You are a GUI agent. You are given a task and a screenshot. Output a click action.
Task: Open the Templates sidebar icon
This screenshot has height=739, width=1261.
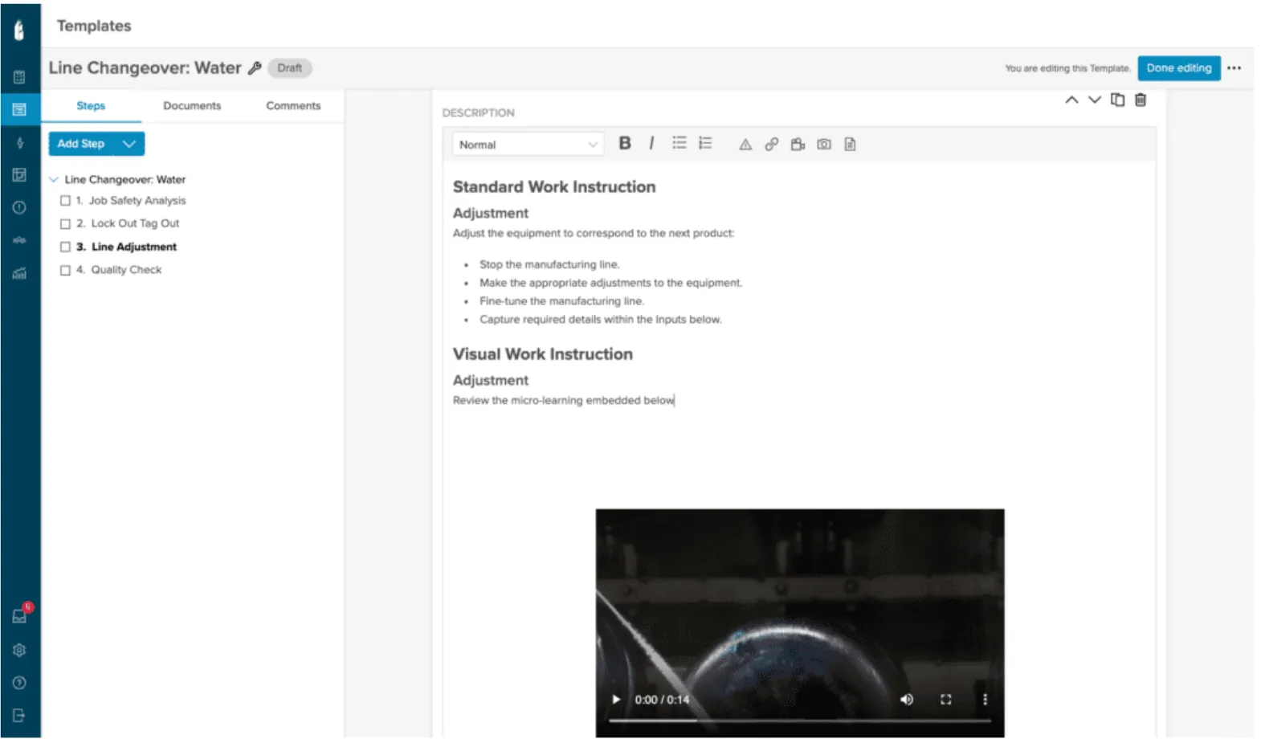tap(19, 109)
